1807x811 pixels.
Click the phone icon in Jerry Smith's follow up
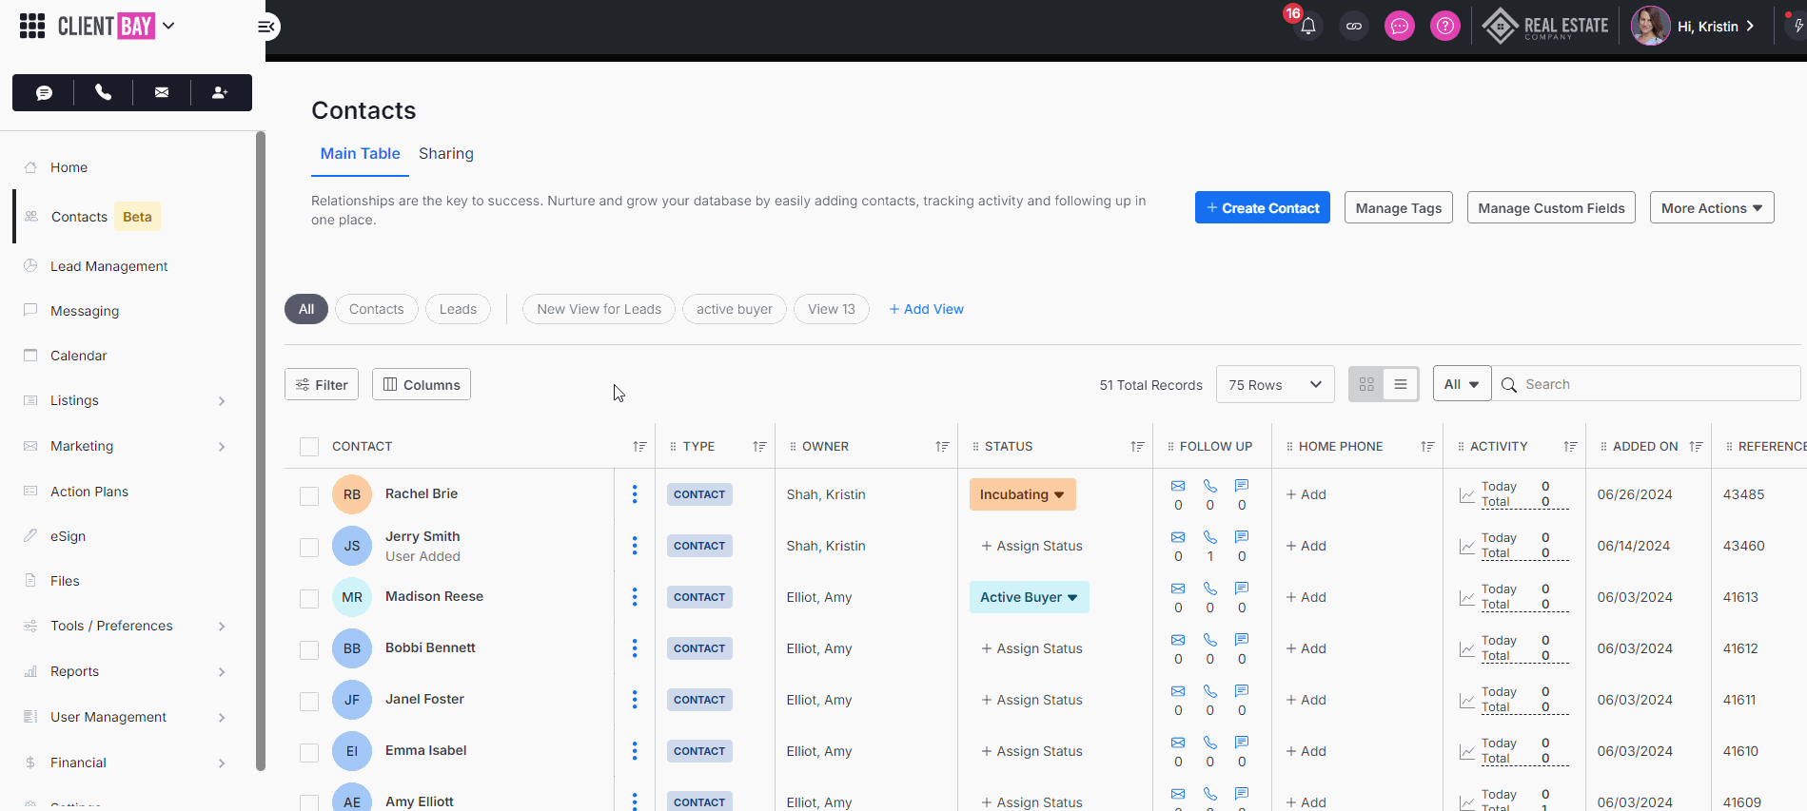point(1210,537)
